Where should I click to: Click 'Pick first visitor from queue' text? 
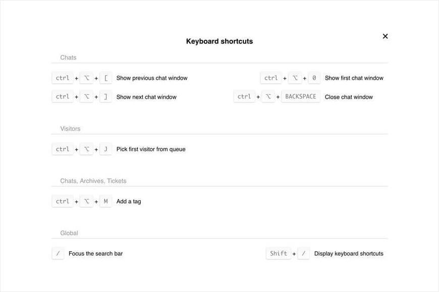(x=151, y=149)
